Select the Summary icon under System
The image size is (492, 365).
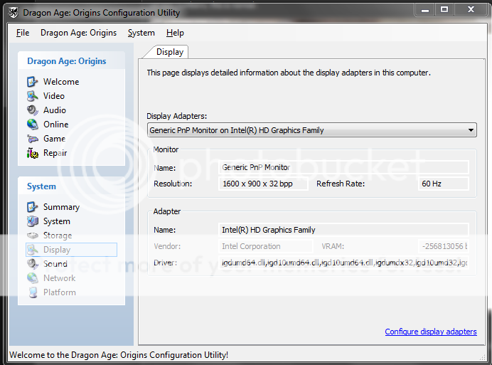click(x=33, y=207)
